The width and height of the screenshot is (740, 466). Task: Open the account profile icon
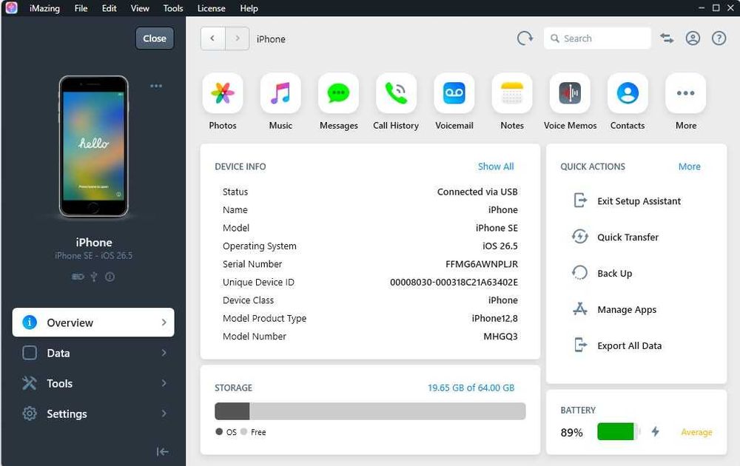pos(693,38)
